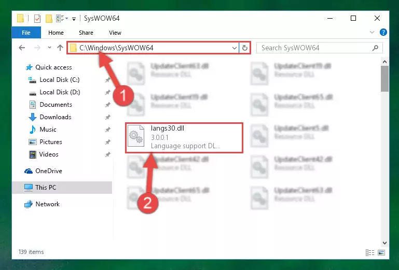Click the Language support DL... description
The height and width of the screenshot is (270, 399).
click(x=186, y=146)
